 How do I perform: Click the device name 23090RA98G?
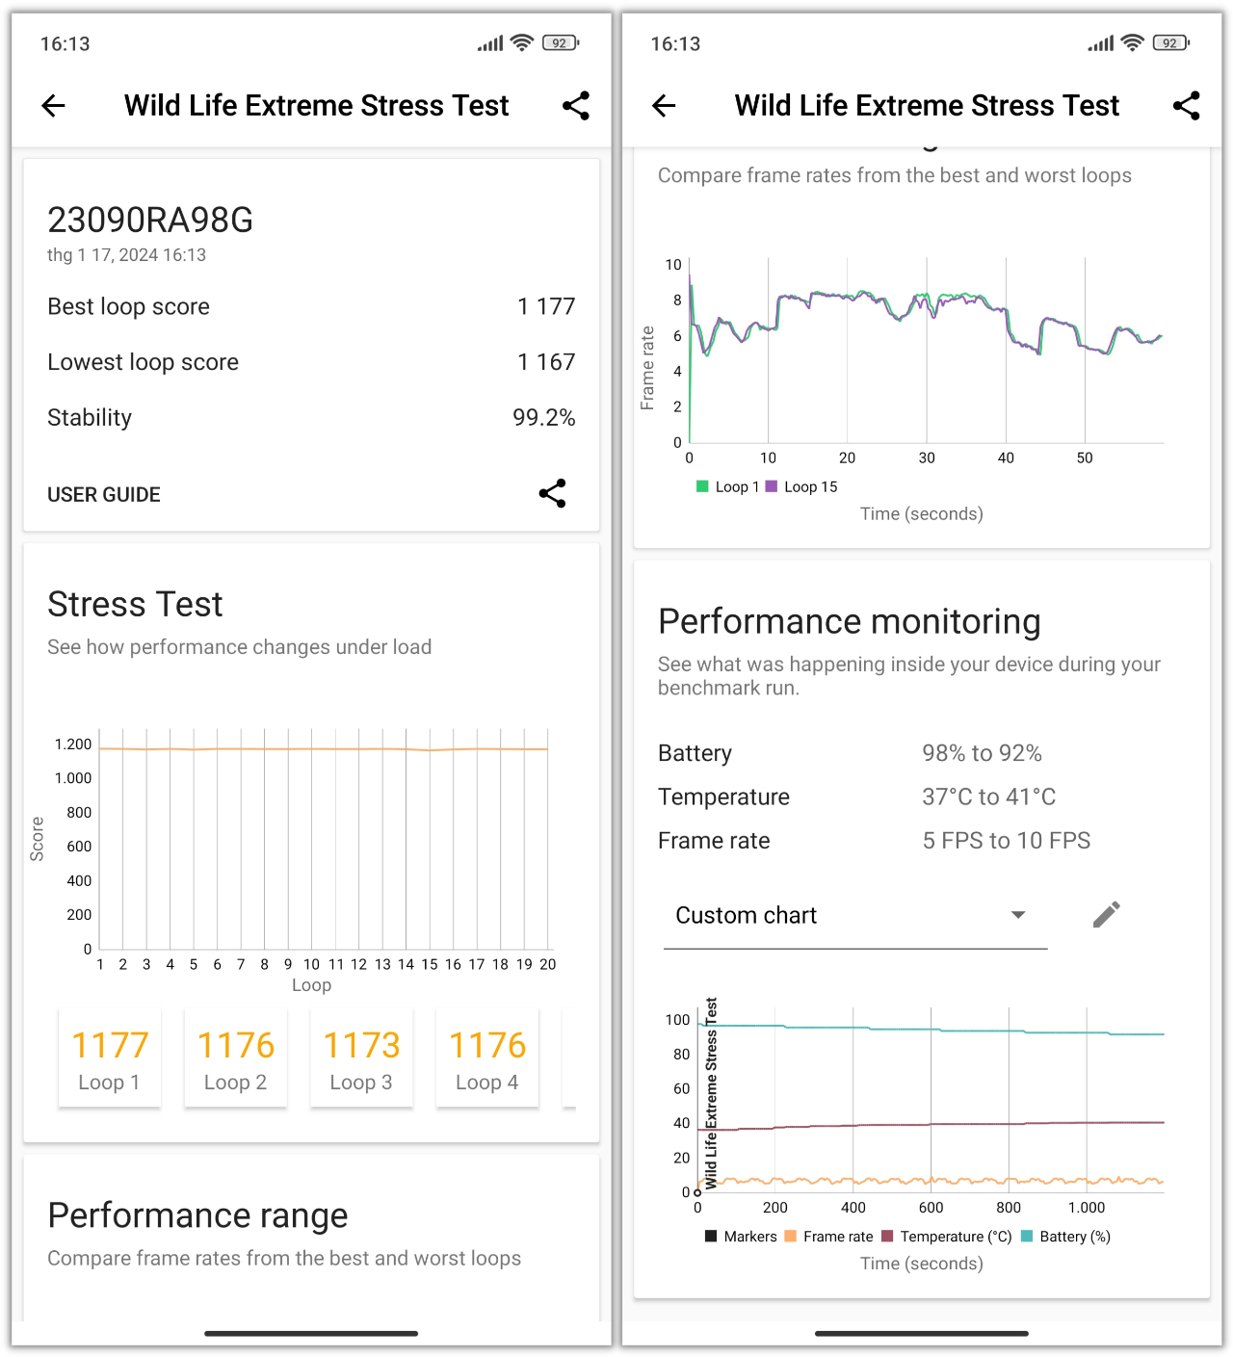[x=150, y=220]
